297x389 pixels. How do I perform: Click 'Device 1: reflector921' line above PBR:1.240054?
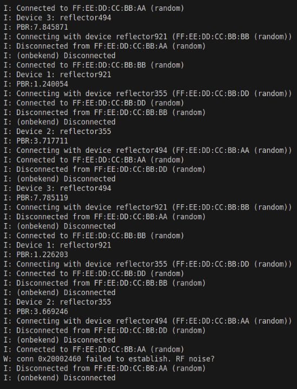click(x=57, y=75)
